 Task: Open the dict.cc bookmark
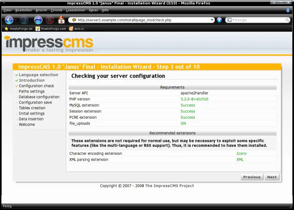pos(76,29)
